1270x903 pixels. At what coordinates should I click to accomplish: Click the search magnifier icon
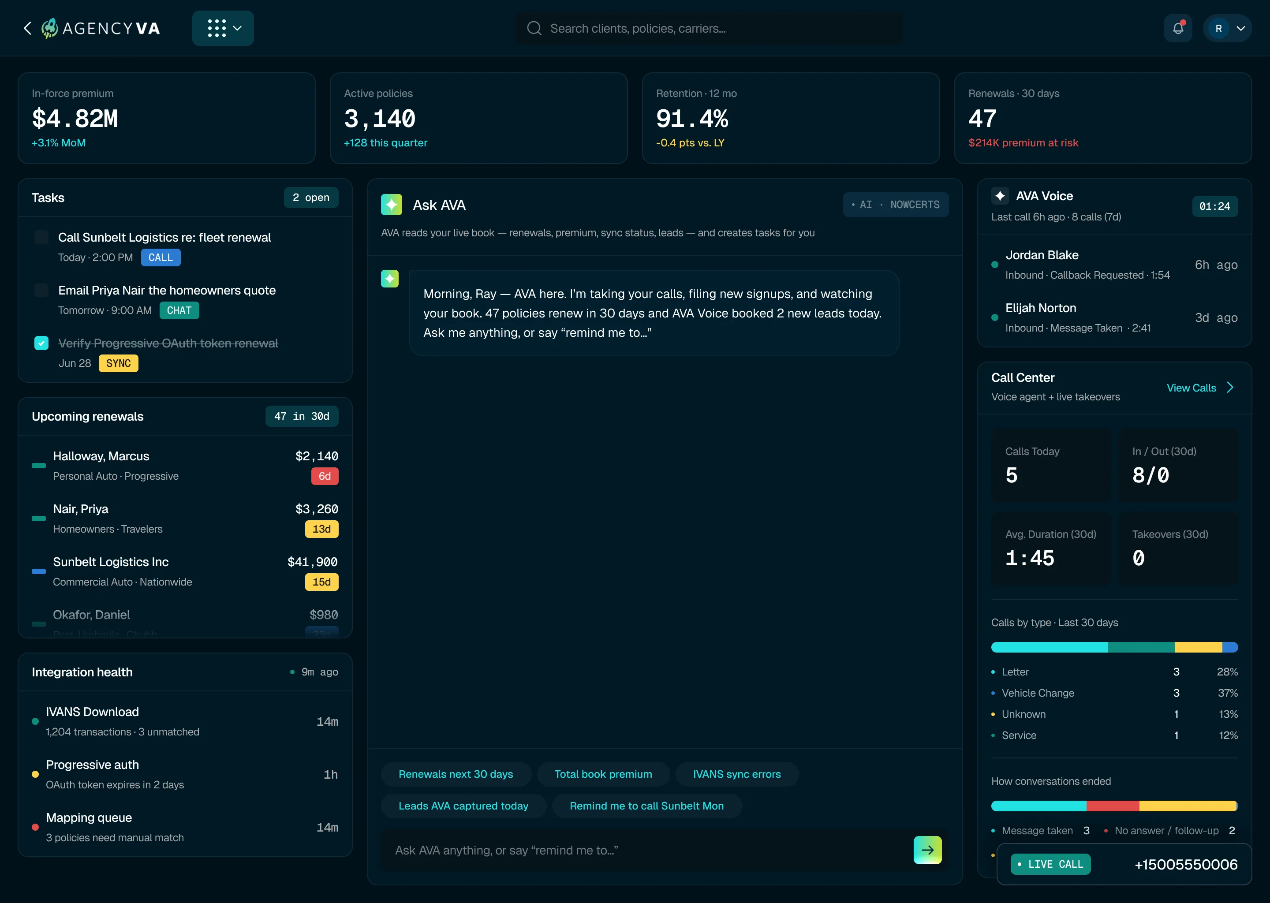(534, 28)
